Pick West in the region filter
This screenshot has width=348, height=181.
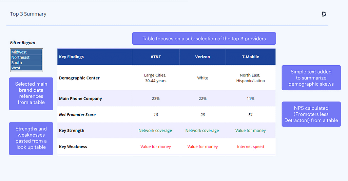pyautogui.click(x=16, y=68)
